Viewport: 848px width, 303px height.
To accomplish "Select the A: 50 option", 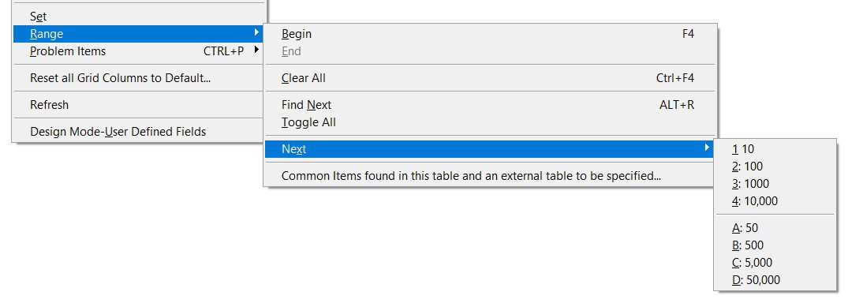I will [775, 228].
